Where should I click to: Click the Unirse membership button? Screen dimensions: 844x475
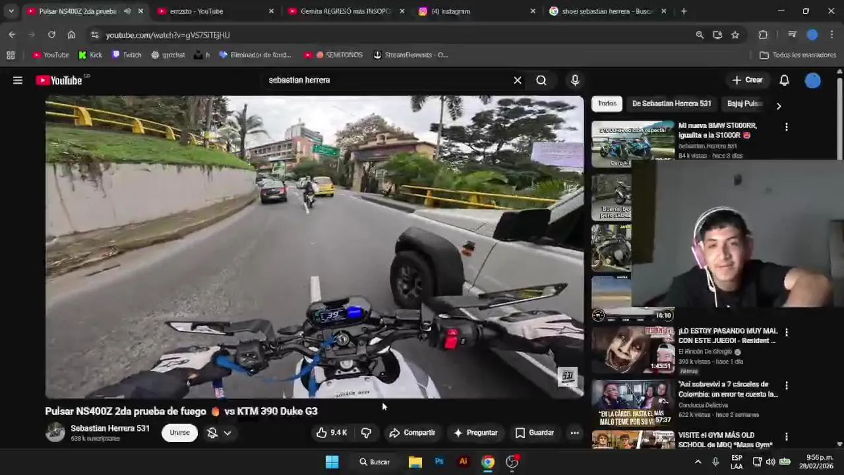[179, 433]
